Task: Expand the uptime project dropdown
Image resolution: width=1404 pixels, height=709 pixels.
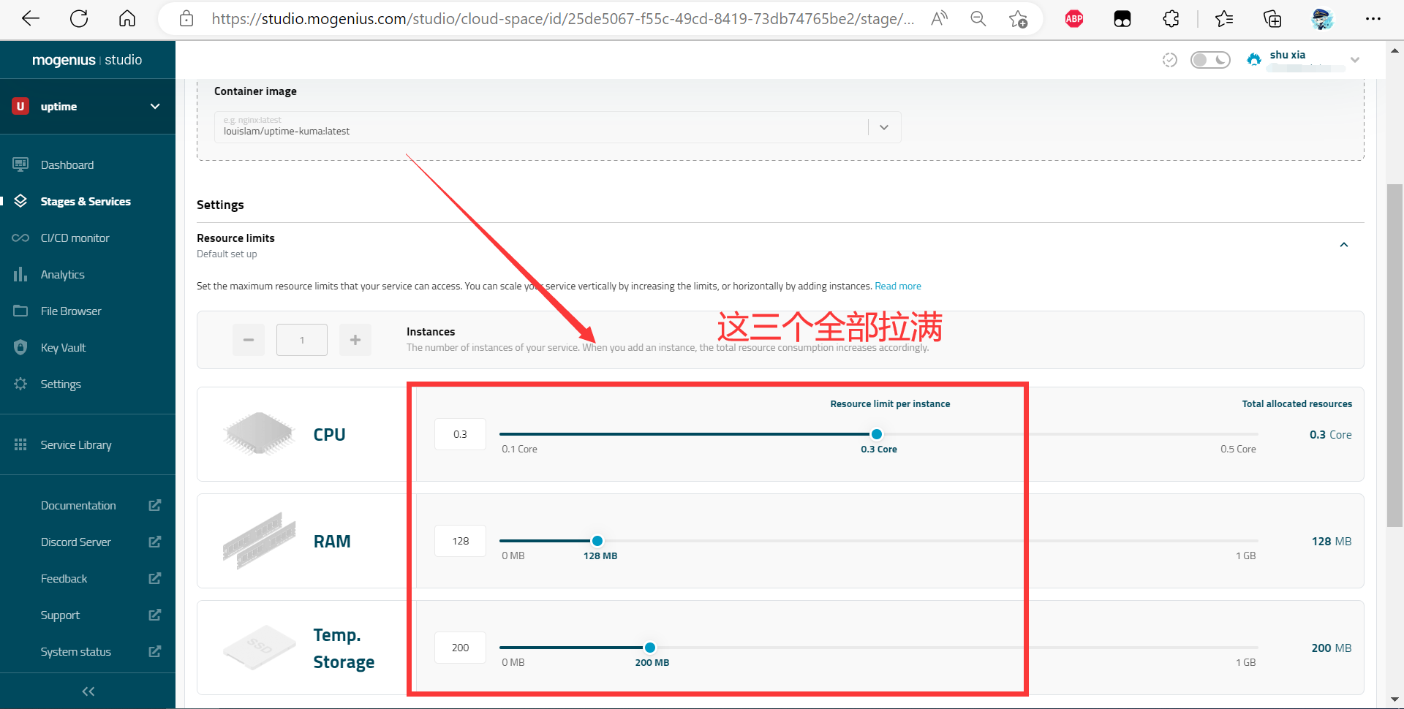Action: pos(155,106)
